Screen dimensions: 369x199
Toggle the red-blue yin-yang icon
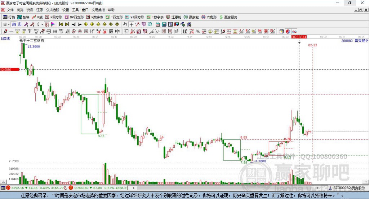click(x=288, y=31)
